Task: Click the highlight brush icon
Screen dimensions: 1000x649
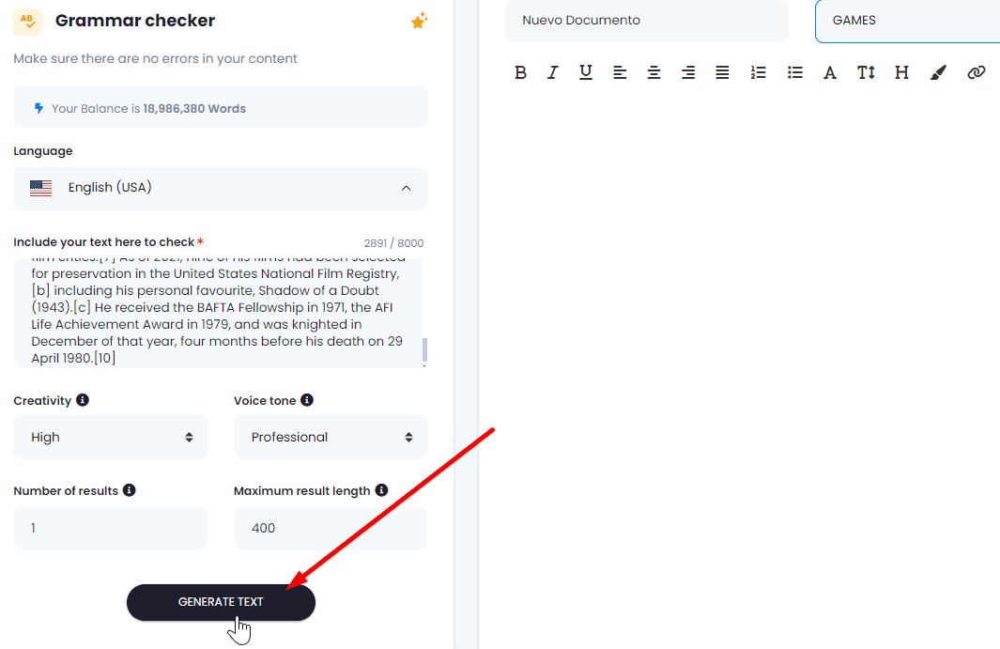Action: [x=938, y=72]
